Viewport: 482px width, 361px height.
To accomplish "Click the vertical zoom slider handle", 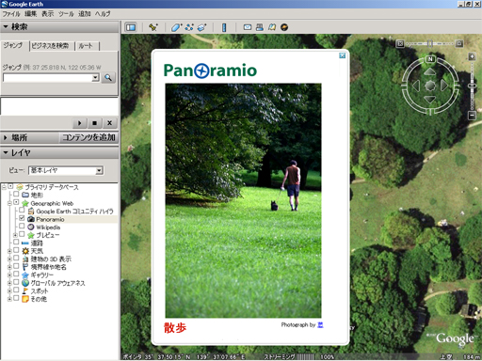I will click(472, 86).
